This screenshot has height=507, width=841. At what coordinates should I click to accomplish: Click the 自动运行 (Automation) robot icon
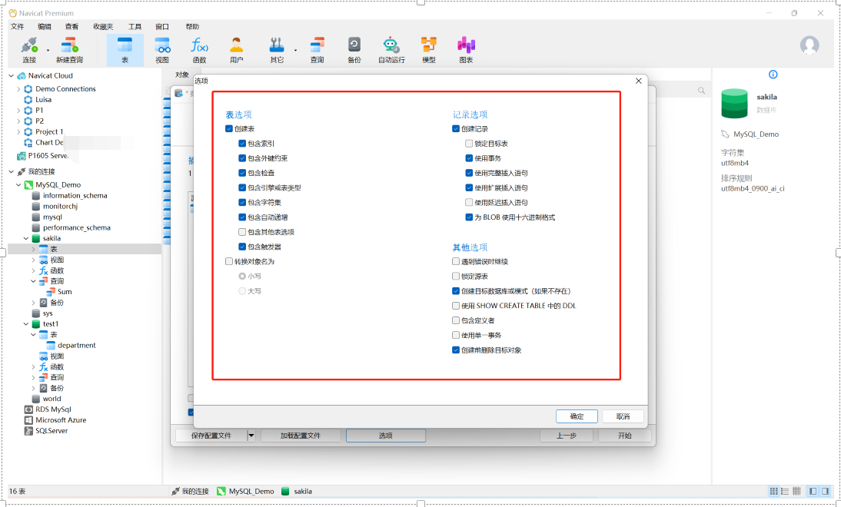pyautogui.click(x=391, y=45)
